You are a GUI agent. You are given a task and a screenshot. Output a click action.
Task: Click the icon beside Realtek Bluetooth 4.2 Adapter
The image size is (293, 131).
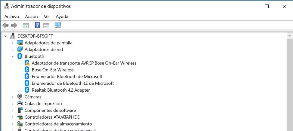point(27,90)
